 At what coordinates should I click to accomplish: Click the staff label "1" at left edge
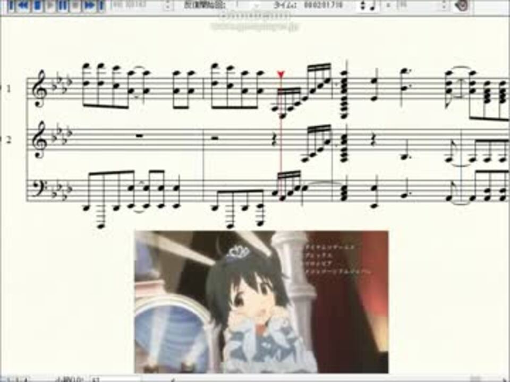[8, 89]
